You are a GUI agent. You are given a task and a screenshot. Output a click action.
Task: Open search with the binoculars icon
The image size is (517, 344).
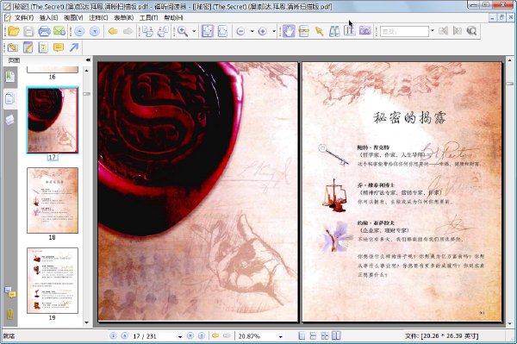click(x=334, y=31)
